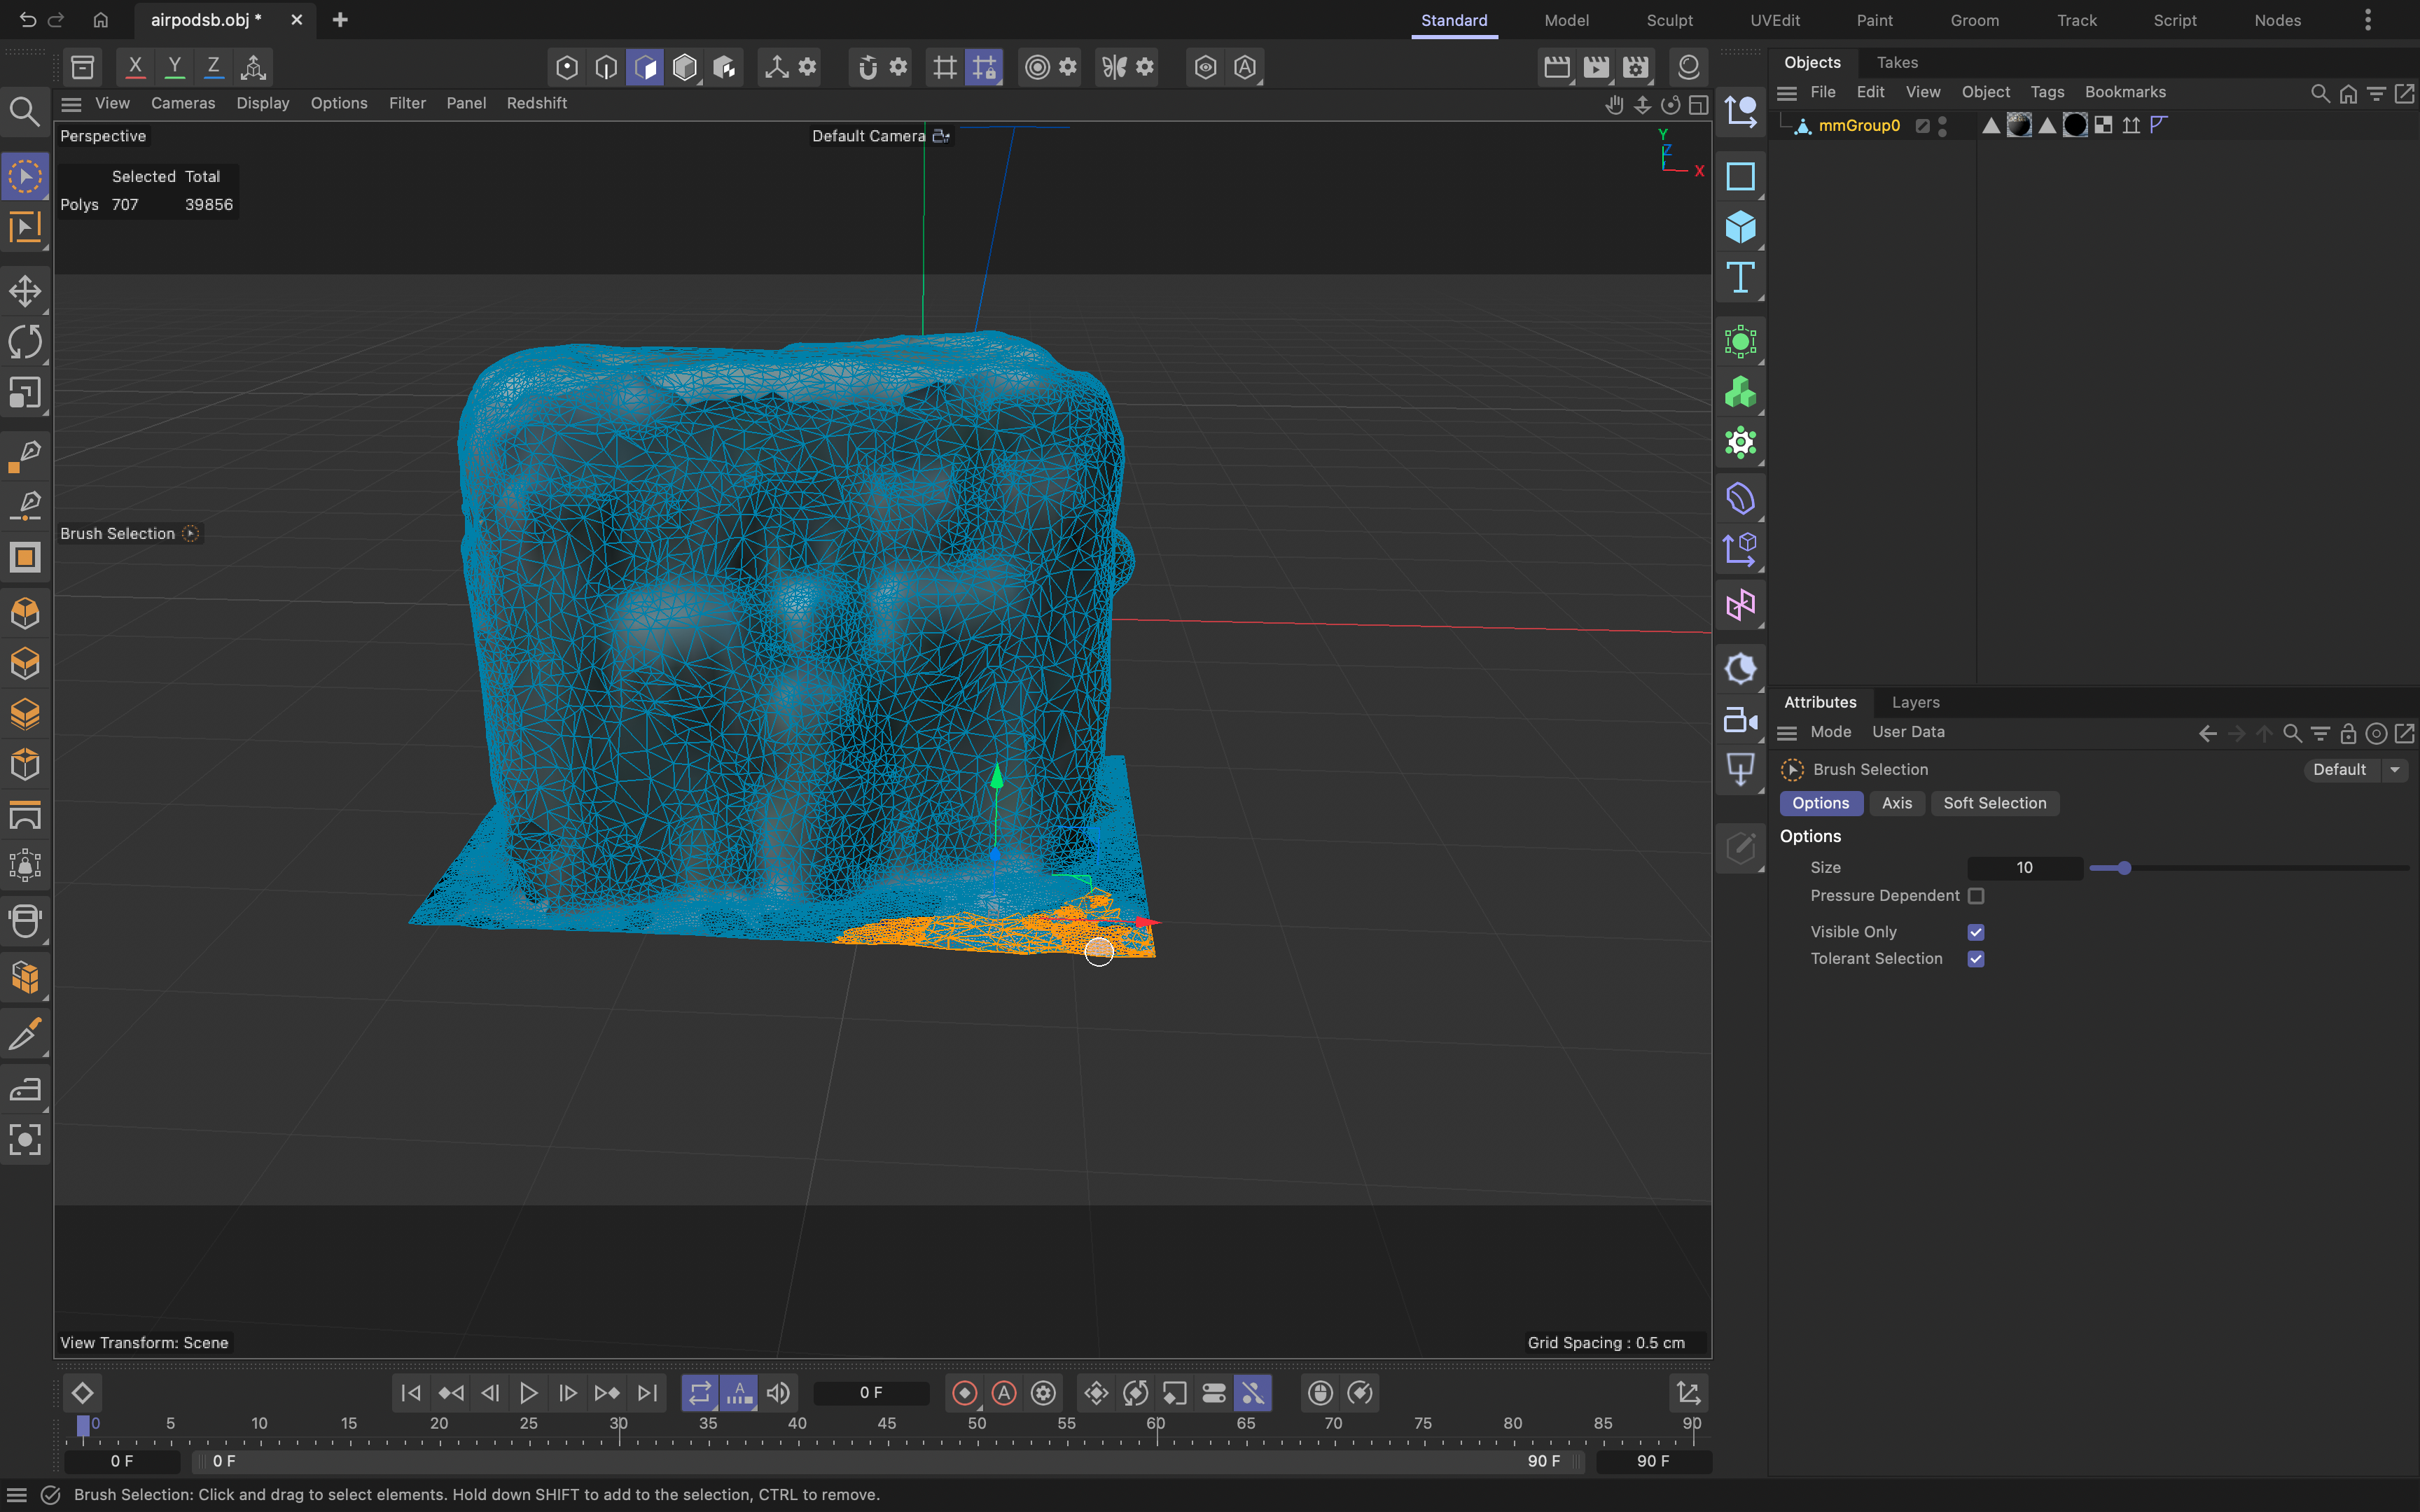Select the Move tool in left toolbar
The image size is (2420, 1512).
click(25, 292)
